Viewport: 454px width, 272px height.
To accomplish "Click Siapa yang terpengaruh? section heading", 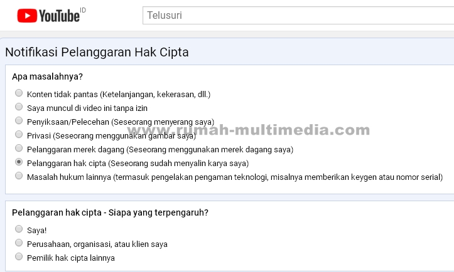I will pos(110,212).
